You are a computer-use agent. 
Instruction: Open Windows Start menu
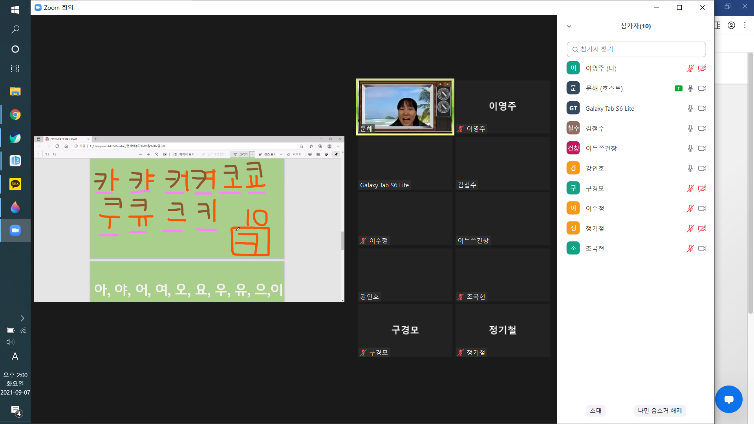pyautogui.click(x=15, y=10)
